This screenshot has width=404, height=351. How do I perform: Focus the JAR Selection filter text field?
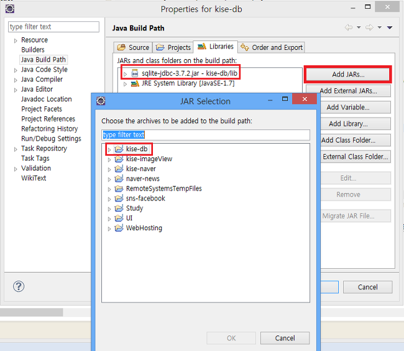click(x=206, y=135)
